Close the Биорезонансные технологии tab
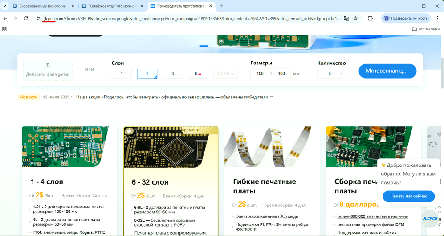Image resolution: width=444 pixels, height=236 pixels. click(73, 6)
